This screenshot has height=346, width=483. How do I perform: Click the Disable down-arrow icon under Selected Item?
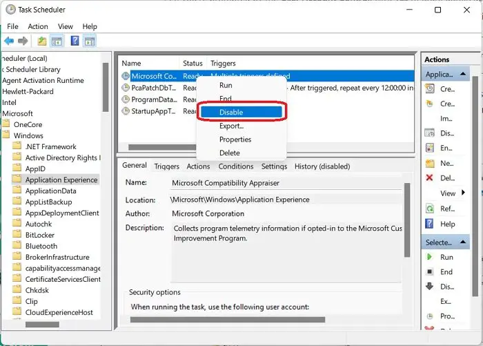click(429, 287)
